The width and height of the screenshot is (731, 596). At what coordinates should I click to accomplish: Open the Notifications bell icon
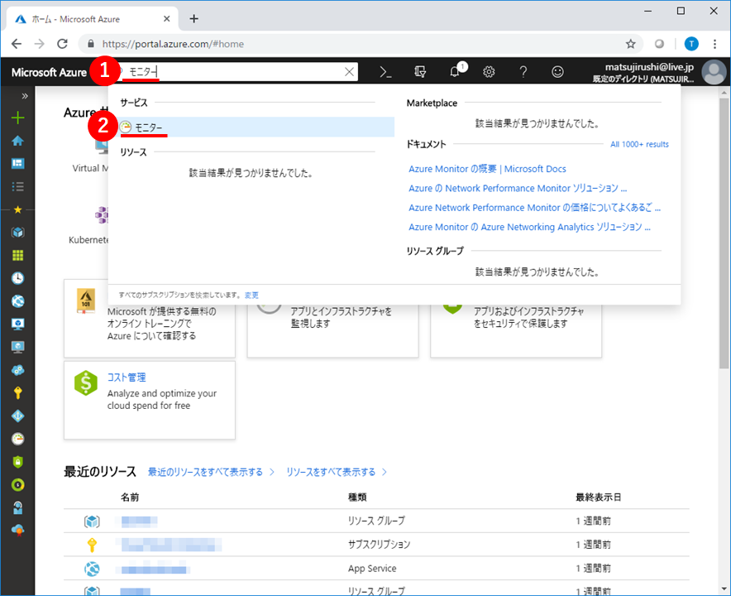click(455, 72)
